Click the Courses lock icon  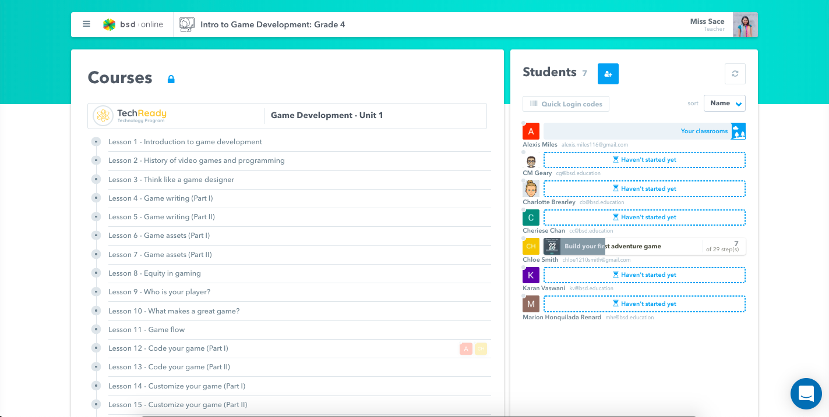click(x=171, y=79)
